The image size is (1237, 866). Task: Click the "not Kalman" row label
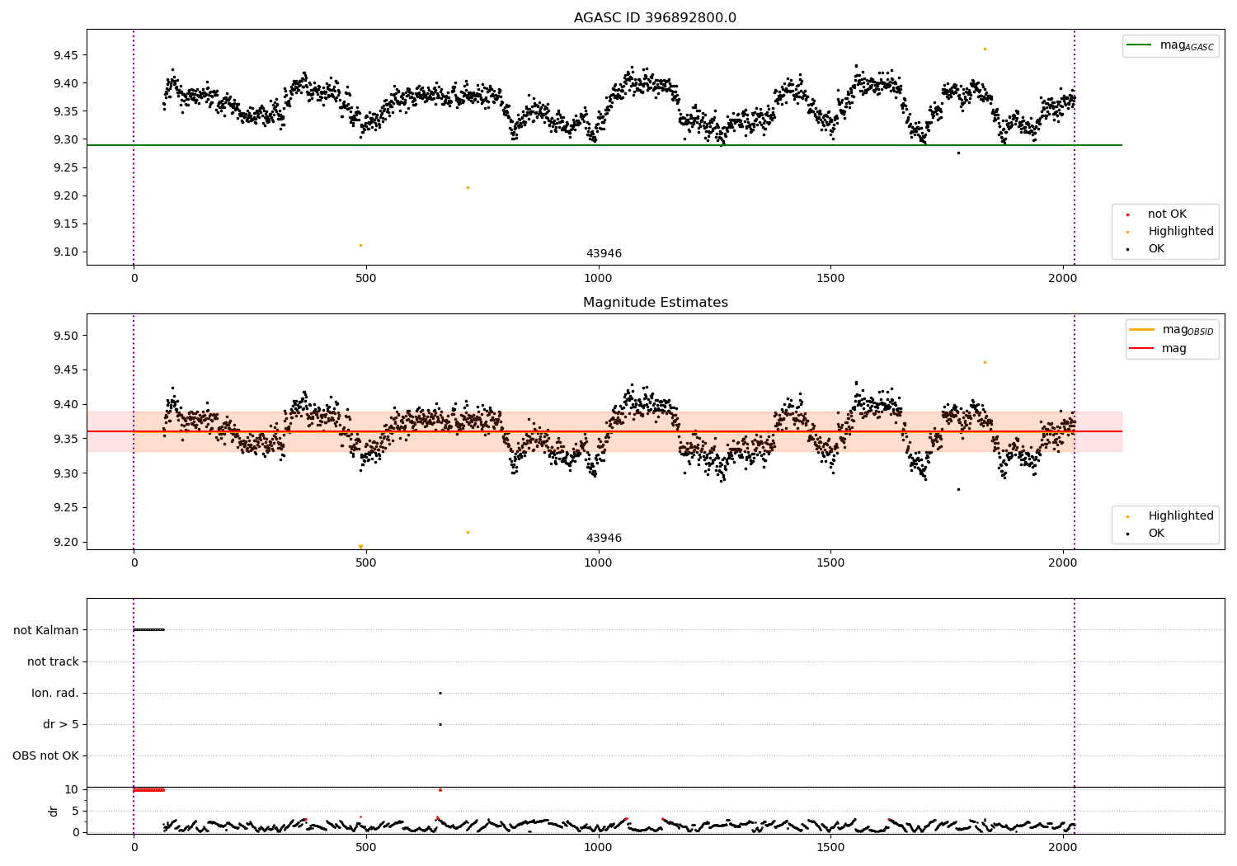pyautogui.click(x=46, y=630)
